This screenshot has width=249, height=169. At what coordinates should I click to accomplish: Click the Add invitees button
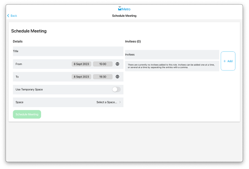point(228,61)
